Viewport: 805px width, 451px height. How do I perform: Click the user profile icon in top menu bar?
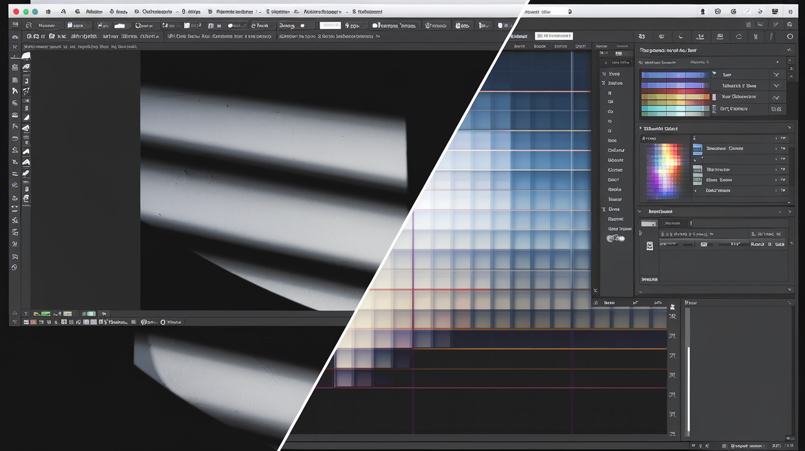pos(703,12)
